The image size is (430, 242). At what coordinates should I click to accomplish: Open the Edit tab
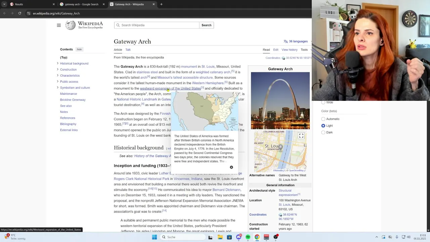click(276, 50)
